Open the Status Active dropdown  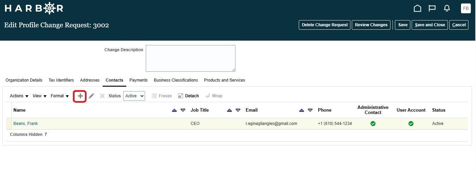pos(134,96)
